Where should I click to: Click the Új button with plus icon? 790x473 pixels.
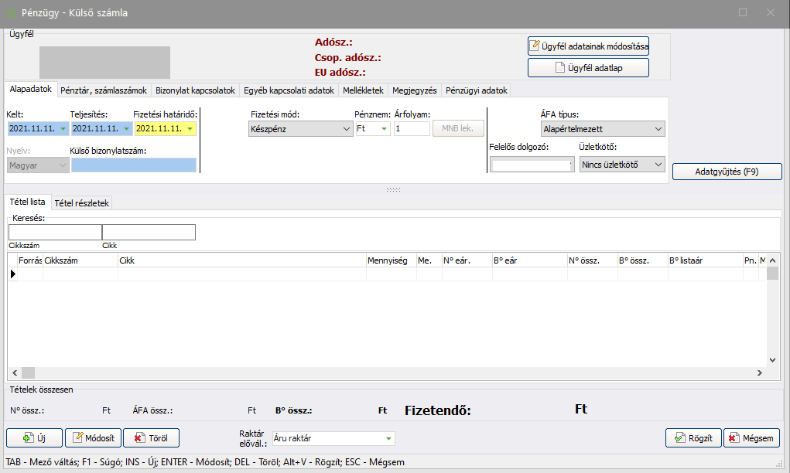[x=34, y=438]
